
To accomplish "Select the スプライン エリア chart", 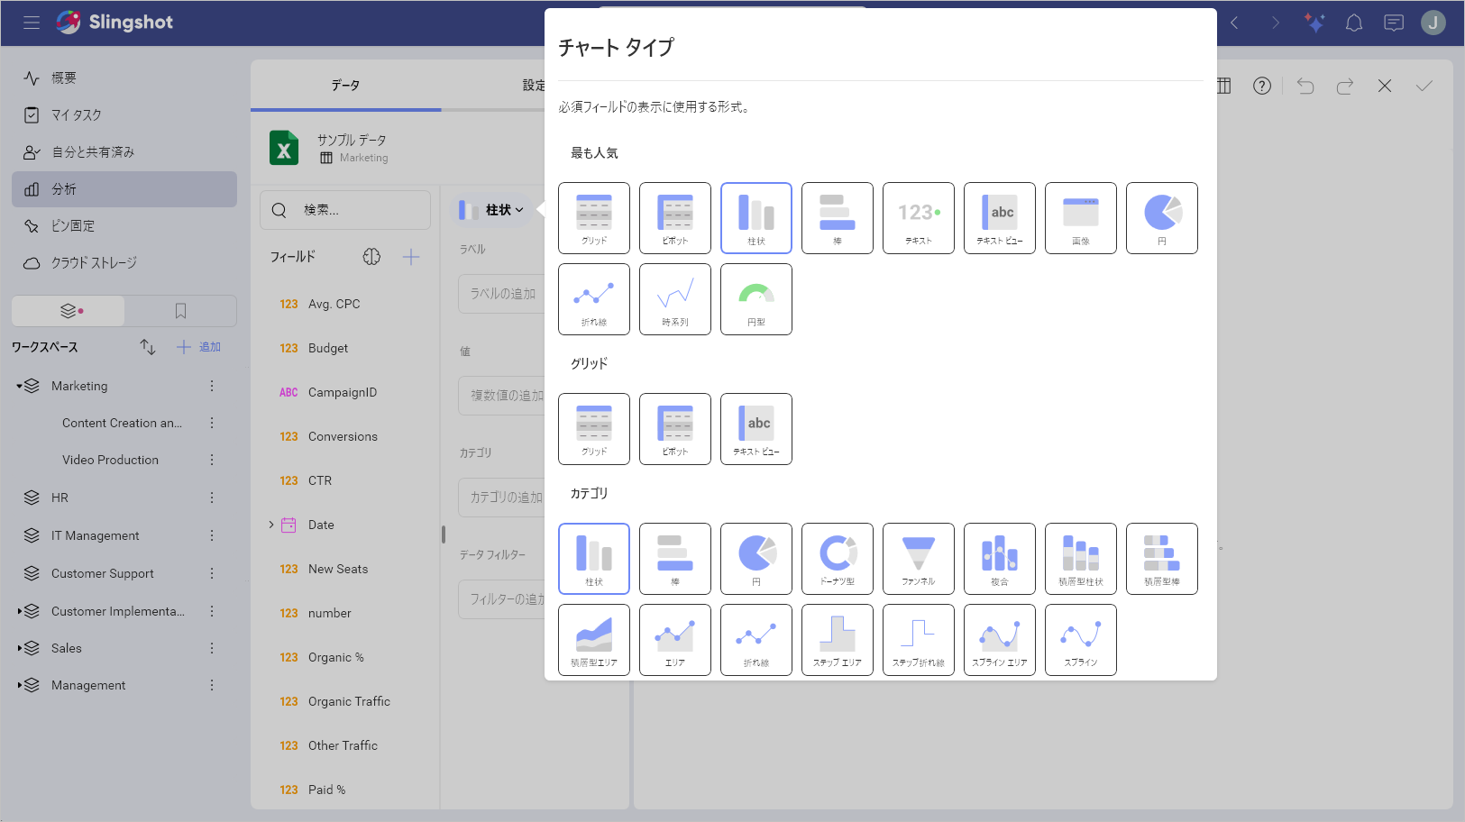I will [x=1000, y=640].
